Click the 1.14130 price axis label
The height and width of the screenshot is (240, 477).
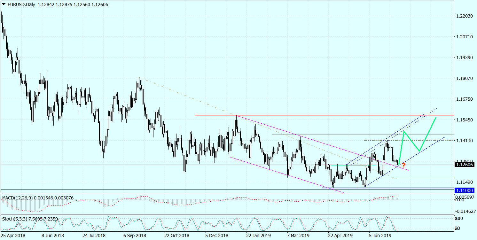(465, 141)
